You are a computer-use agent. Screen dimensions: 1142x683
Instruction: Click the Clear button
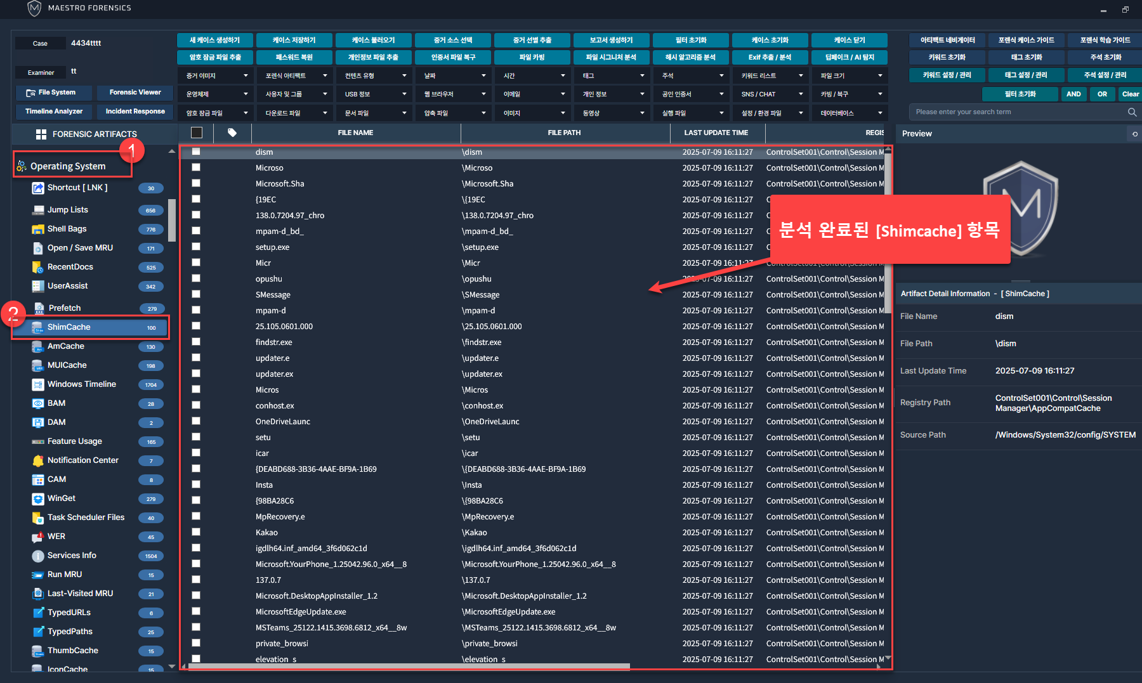(x=1129, y=94)
